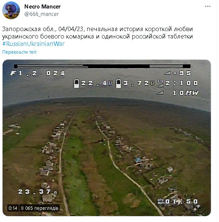Select the tweet text about Запорожская обл.

pyautogui.click(x=97, y=33)
